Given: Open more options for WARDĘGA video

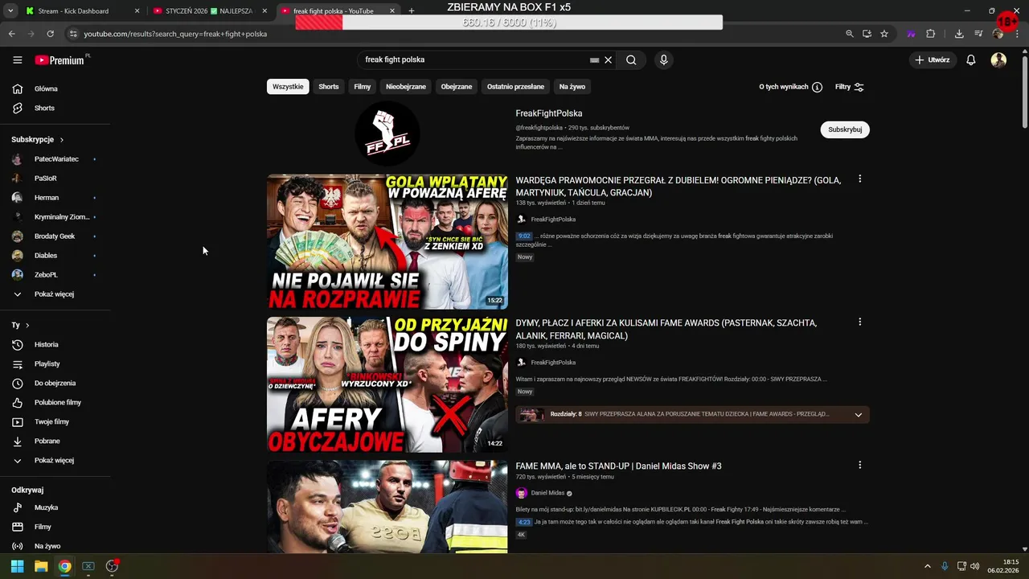Looking at the screenshot, I should pos(859,179).
